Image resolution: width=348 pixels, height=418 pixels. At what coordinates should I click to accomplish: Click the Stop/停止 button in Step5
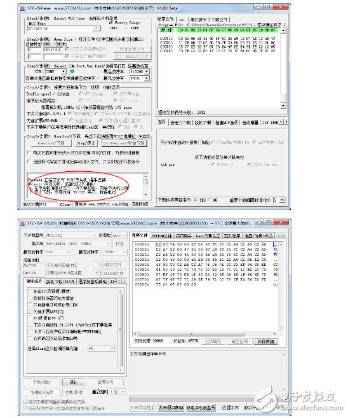click(x=85, y=143)
